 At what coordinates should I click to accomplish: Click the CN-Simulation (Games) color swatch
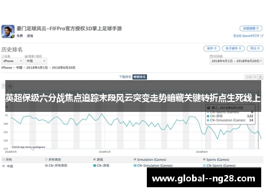[x=135, y=165]
